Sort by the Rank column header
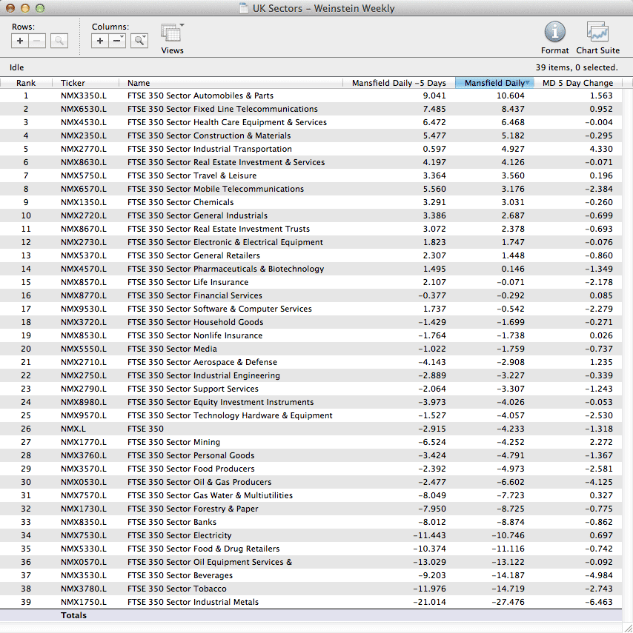This screenshot has width=633, height=633. point(26,83)
